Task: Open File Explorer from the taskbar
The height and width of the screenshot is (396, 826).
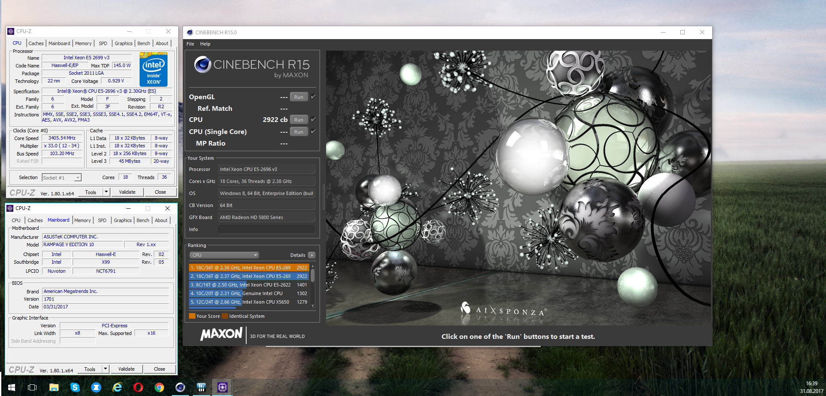Action: [x=54, y=387]
